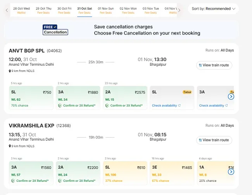The height and width of the screenshot is (195, 252).
Task: Open Sort by Recommended dropdown
Action: [x=213, y=9]
